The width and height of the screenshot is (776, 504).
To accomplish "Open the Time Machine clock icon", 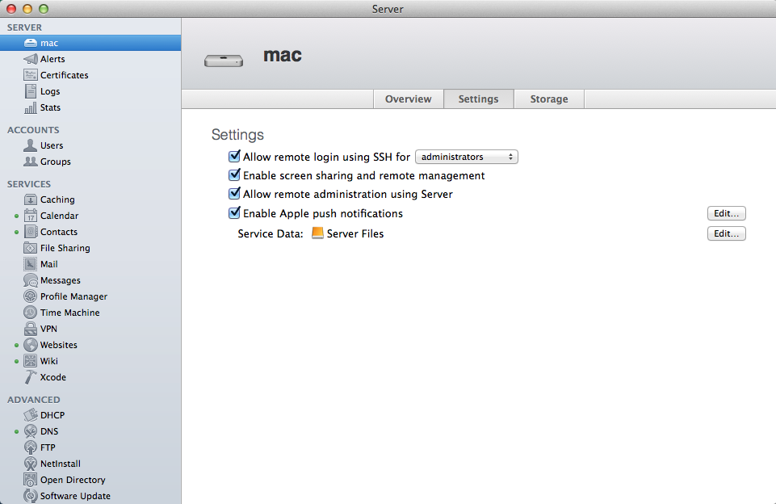I will pos(31,313).
